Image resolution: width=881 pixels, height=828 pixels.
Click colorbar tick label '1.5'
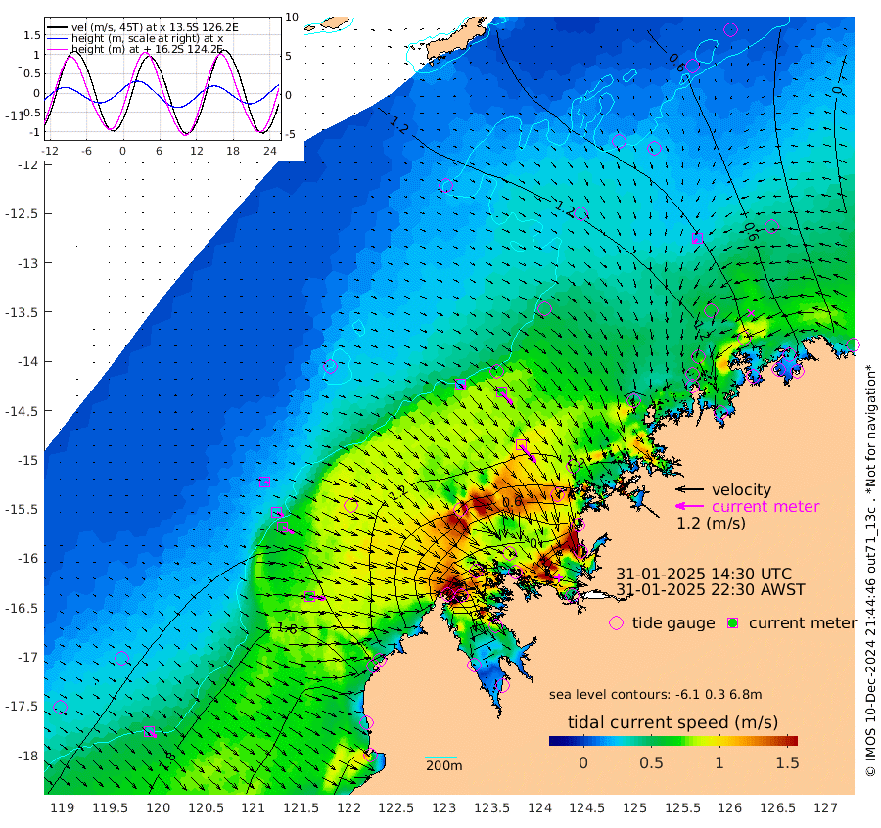point(787,762)
